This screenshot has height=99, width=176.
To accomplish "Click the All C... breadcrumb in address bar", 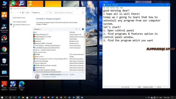I will click(x=28, y=13).
